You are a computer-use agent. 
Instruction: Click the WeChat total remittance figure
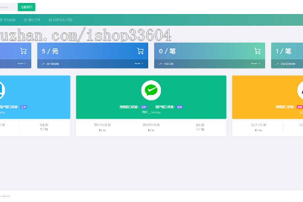(x=200, y=129)
